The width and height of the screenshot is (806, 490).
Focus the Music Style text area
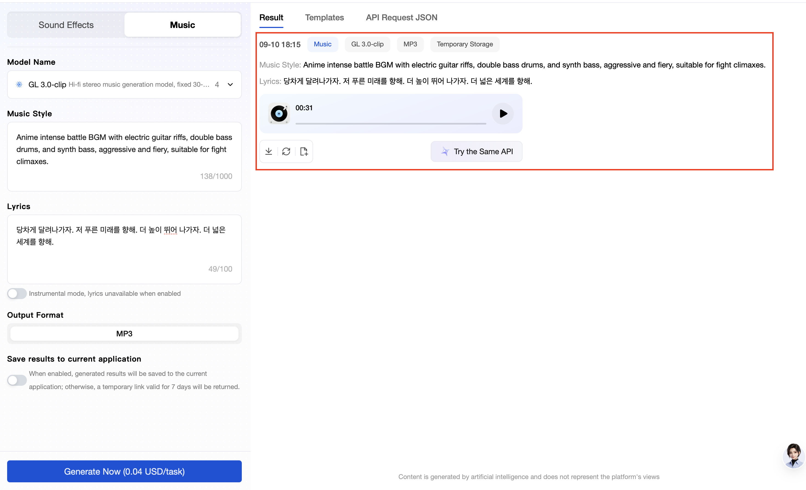pos(124,156)
